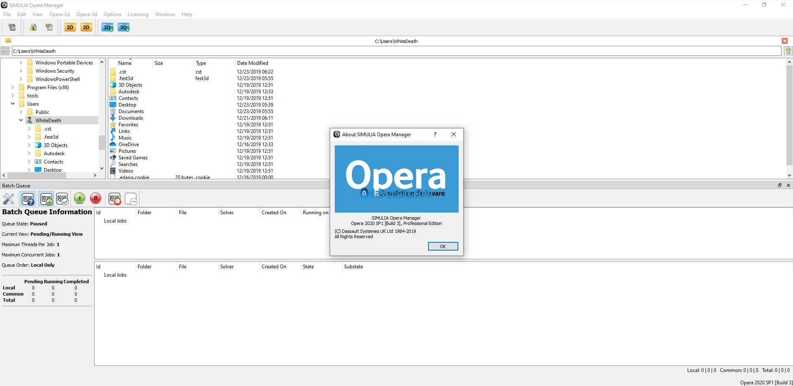Select the 3D Objects node in tree

point(55,145)
